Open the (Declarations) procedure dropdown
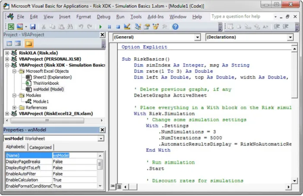The height and width of the screenshot is (196, 303). click(290, 37)
